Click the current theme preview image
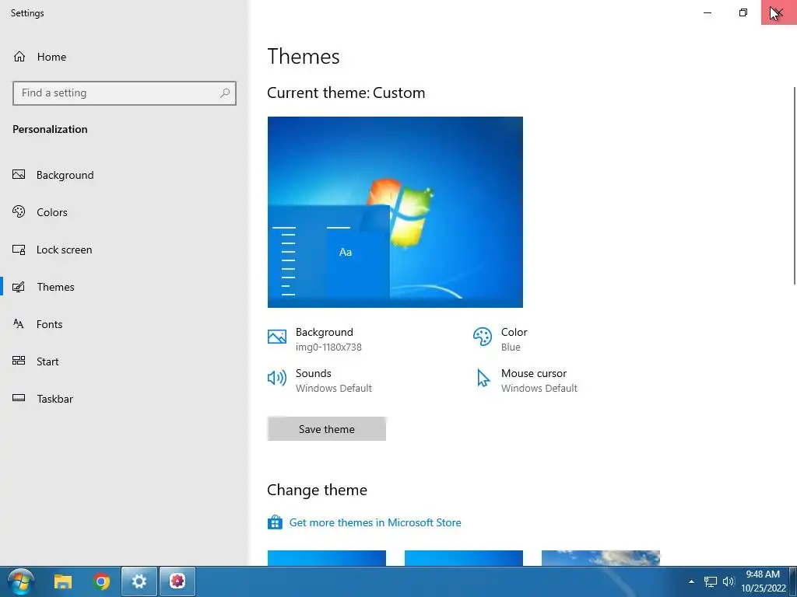 coord(395,211)
